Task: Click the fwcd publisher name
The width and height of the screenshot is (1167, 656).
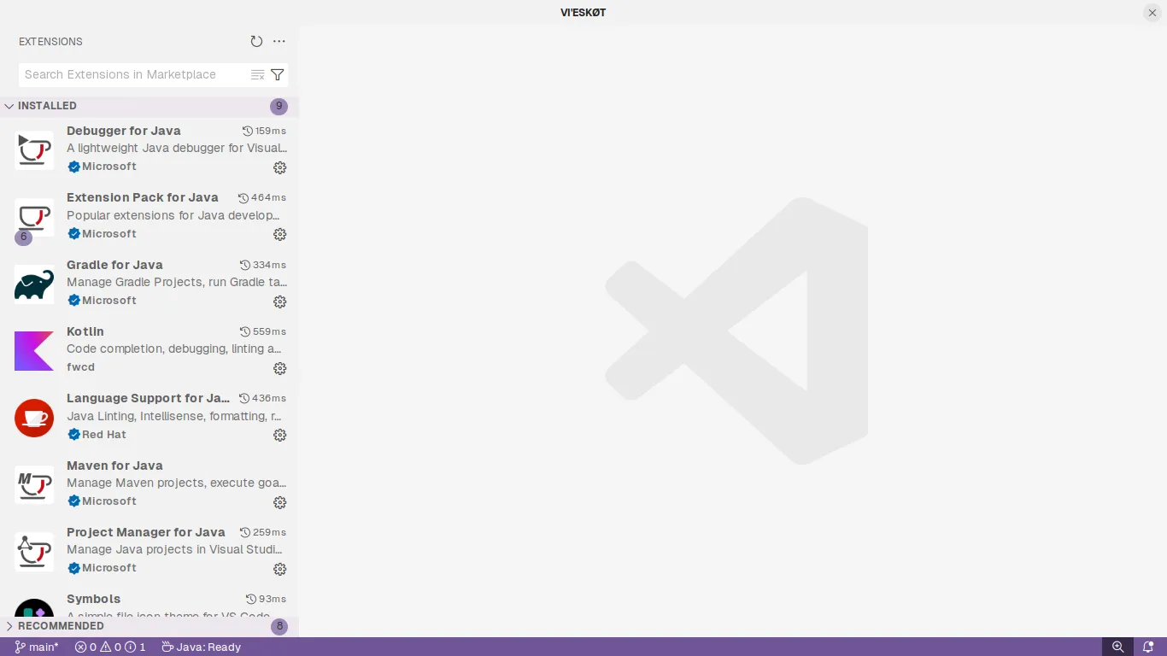Action: pos(81,367)
